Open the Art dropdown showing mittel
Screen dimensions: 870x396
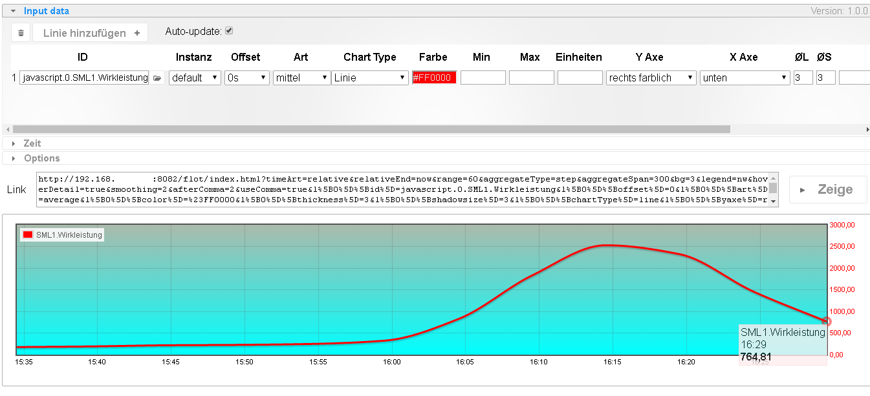point(301,78)
